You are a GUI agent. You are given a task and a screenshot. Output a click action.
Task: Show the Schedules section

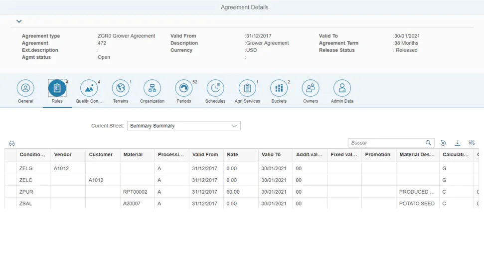click(215, 88)
